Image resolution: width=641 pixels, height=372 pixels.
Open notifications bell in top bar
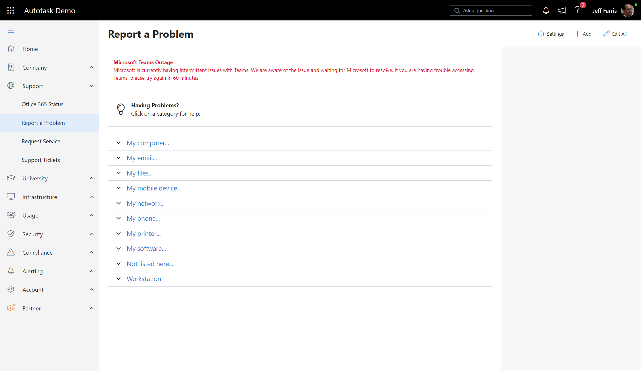coord(546,11)
